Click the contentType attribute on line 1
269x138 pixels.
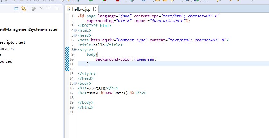point(146,16)
